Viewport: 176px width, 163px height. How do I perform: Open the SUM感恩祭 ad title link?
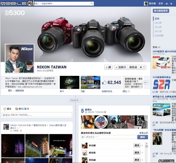tap(164, 51)
